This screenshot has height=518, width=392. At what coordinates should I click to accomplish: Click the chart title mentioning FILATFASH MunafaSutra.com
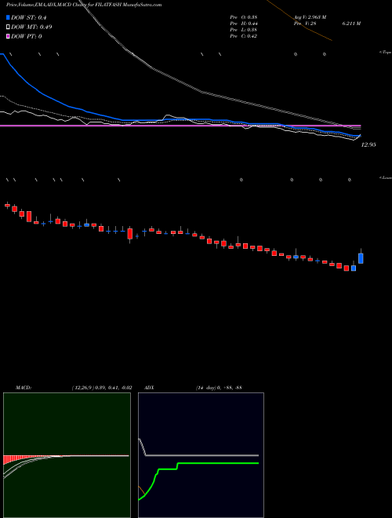tap(84, 5)
